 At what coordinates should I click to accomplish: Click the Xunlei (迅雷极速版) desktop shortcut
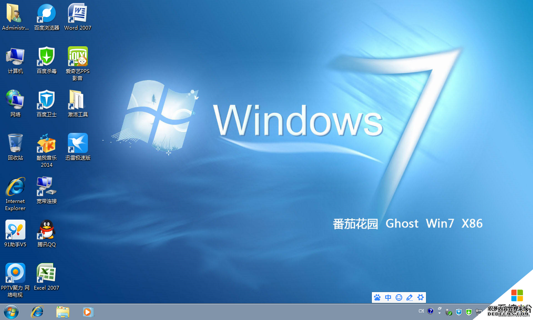point(77,143)
